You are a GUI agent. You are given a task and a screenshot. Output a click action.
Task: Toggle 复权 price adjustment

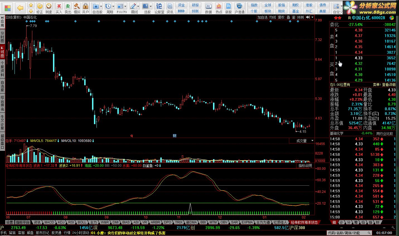coord(281,17)
